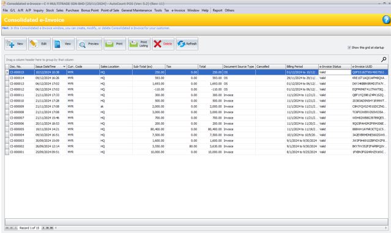Click the Document Source Type column header

(239, 67)
